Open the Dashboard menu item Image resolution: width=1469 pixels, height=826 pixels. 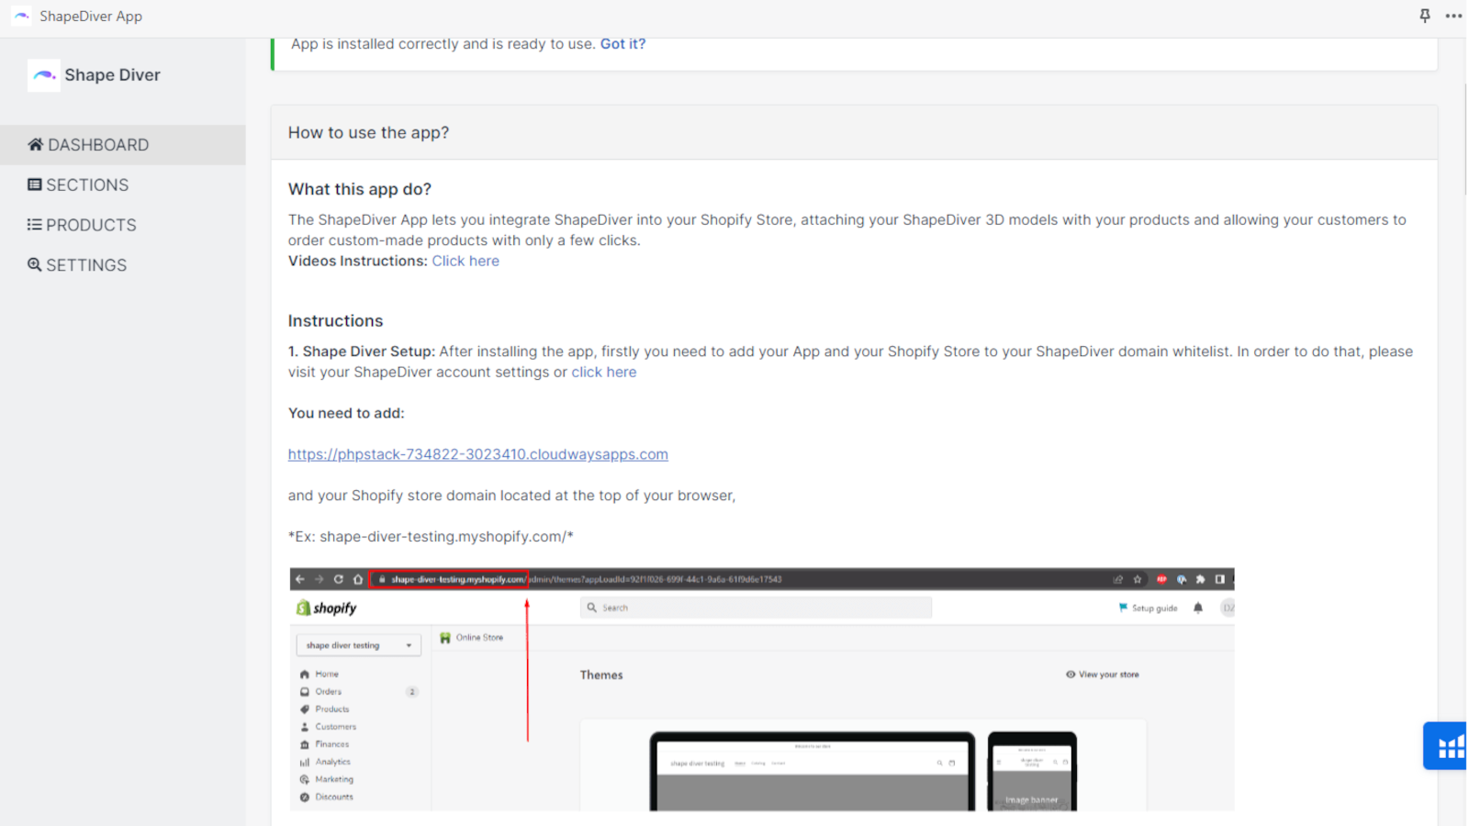point(123,145)
